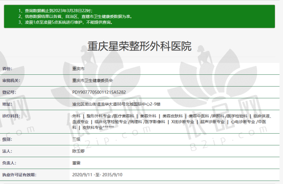The width and height of the screenshot is (283, 184).
Task: Select the province value 重庆市
Action: [x=78, y=69]
